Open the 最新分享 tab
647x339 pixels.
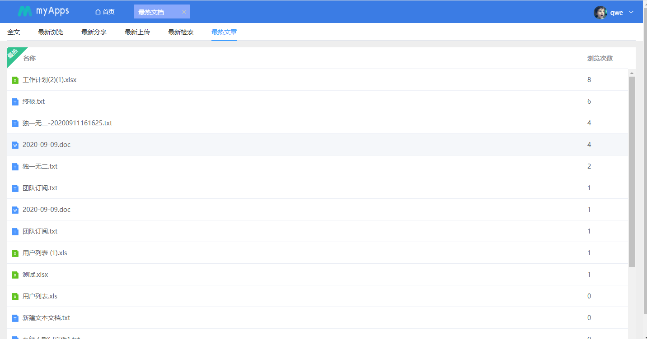pyautogui.click(x=94, y=32)
